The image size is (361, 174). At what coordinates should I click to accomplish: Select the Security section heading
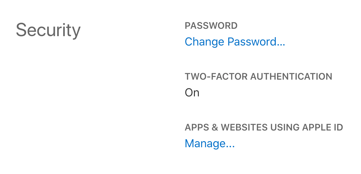pyautogui.click(x=48, y=30)
